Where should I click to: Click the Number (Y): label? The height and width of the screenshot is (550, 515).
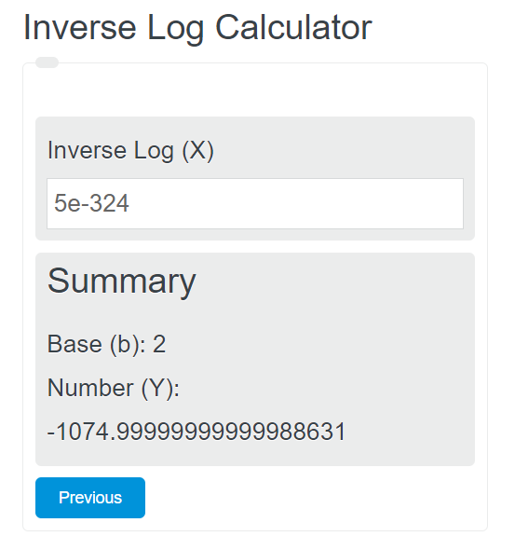click(114, 388)
